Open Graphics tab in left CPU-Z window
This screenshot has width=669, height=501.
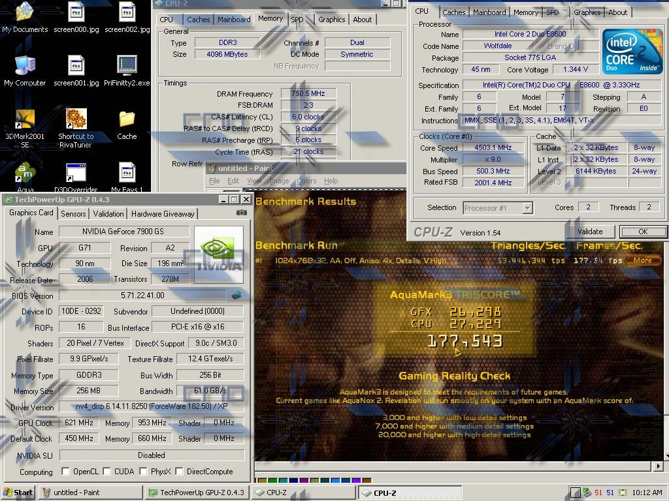click(331, 20)
